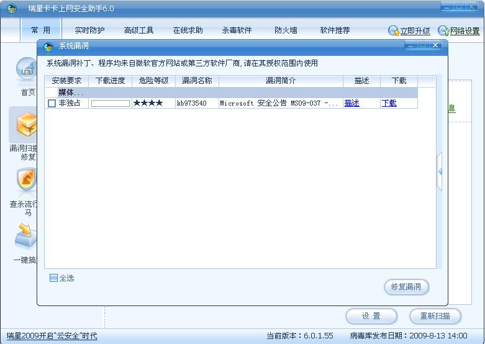The width and height of the screenshot is (485, 344).
Task: Open the 杀毒软件 tab
Action: click(x=237, y=30)
